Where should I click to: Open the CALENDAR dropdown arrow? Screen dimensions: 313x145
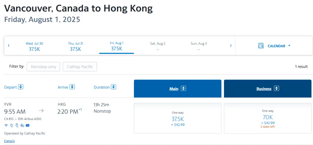[x=289, y=46]
